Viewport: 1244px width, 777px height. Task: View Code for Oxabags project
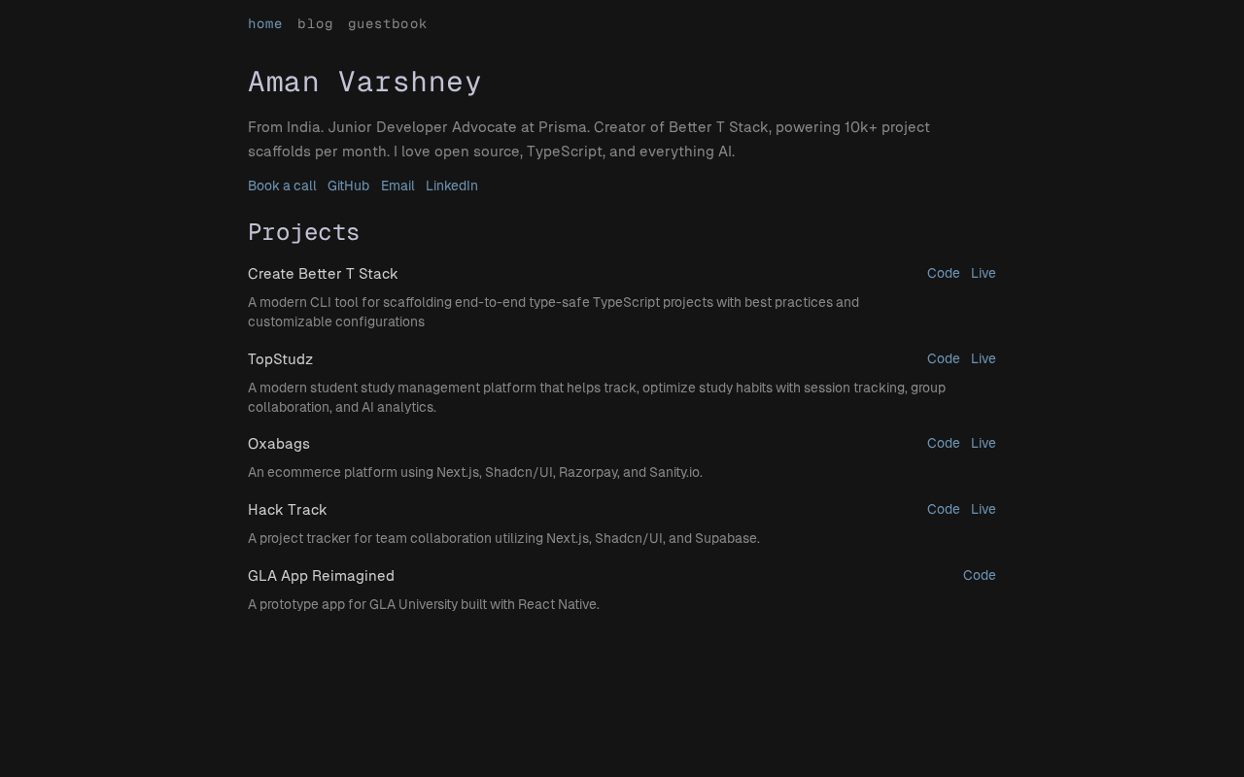(944, 443)
